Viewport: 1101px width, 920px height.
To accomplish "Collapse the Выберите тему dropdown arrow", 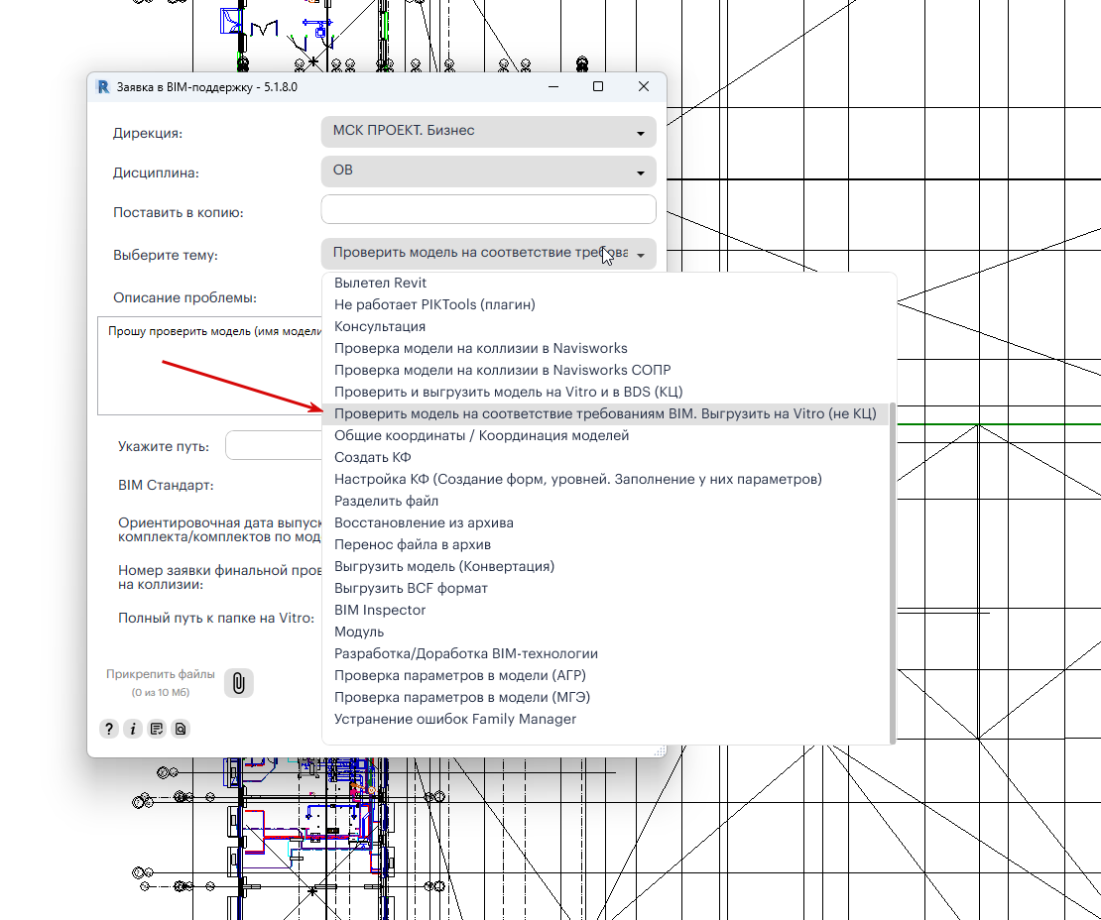I will coord(641,256).
